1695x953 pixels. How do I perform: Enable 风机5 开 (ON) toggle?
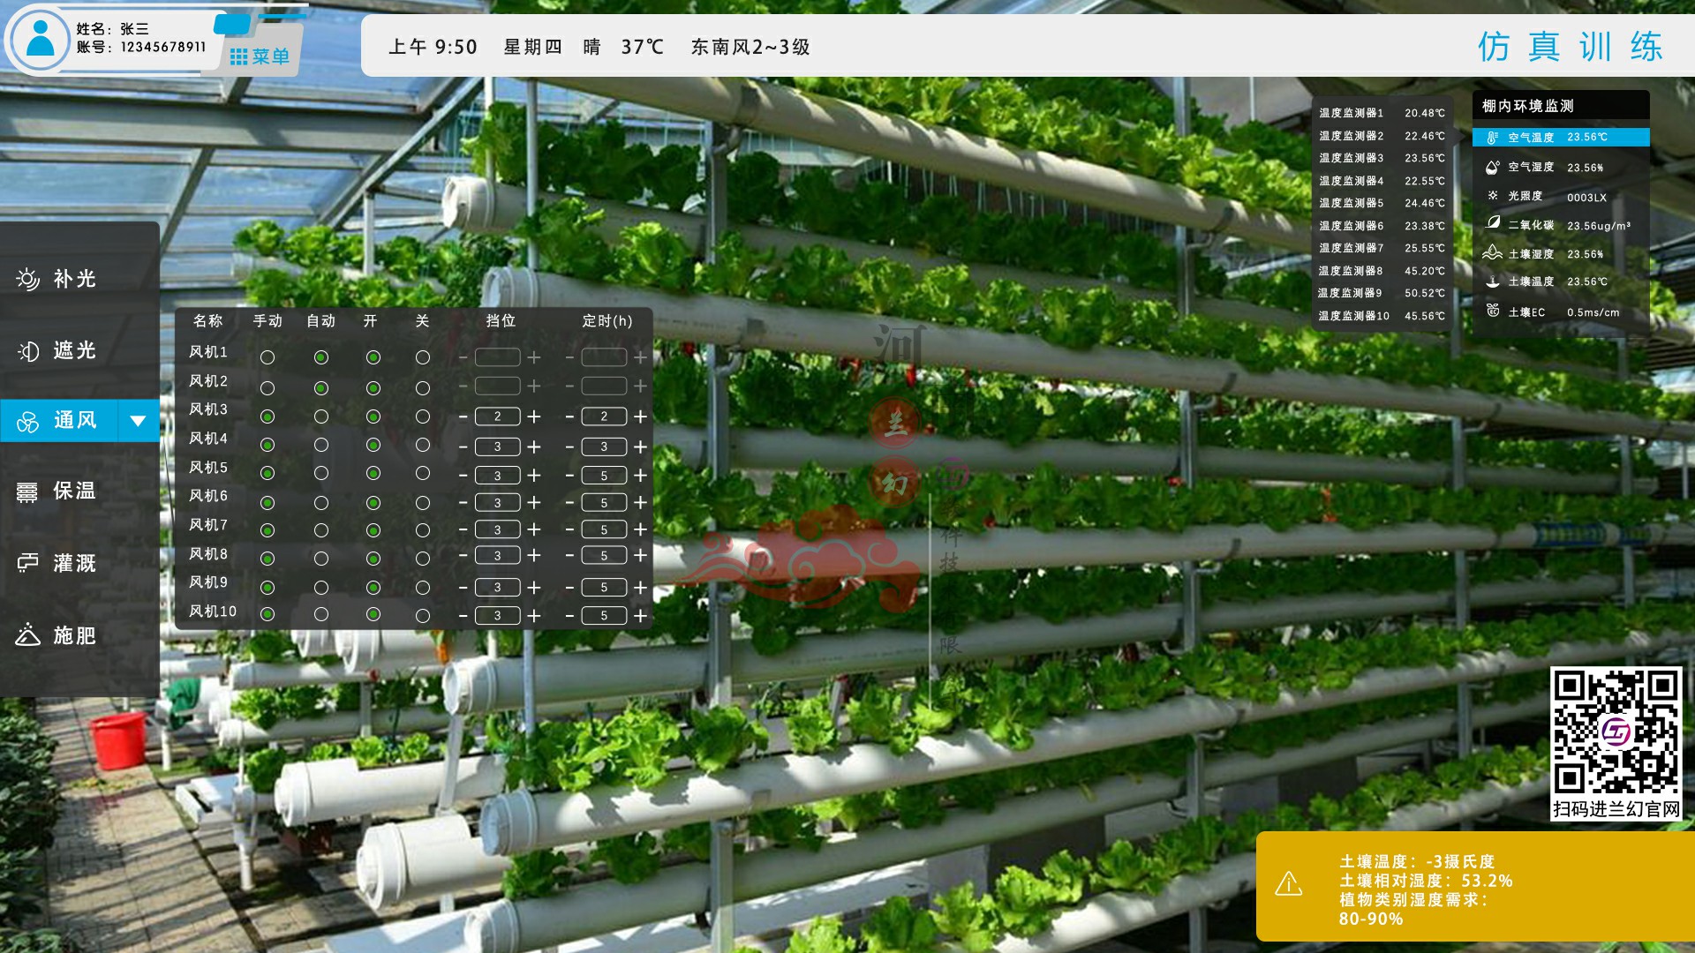pyautogui.click(x=372, y=472)
